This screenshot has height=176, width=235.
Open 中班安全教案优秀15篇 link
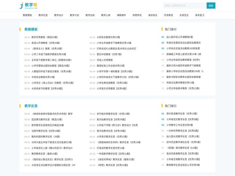(43, 77)
